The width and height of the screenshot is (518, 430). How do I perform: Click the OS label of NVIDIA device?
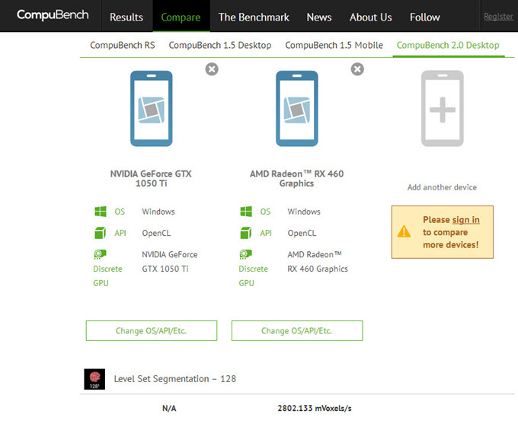click(120, 212)
